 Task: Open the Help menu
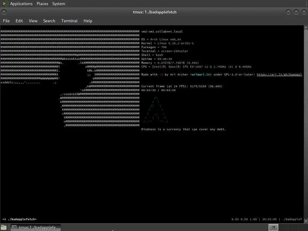point(88,21)
